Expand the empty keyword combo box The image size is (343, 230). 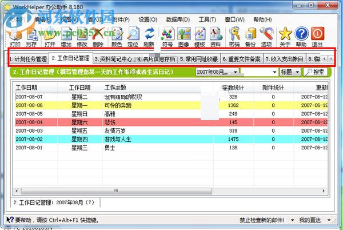click(274, 72)
